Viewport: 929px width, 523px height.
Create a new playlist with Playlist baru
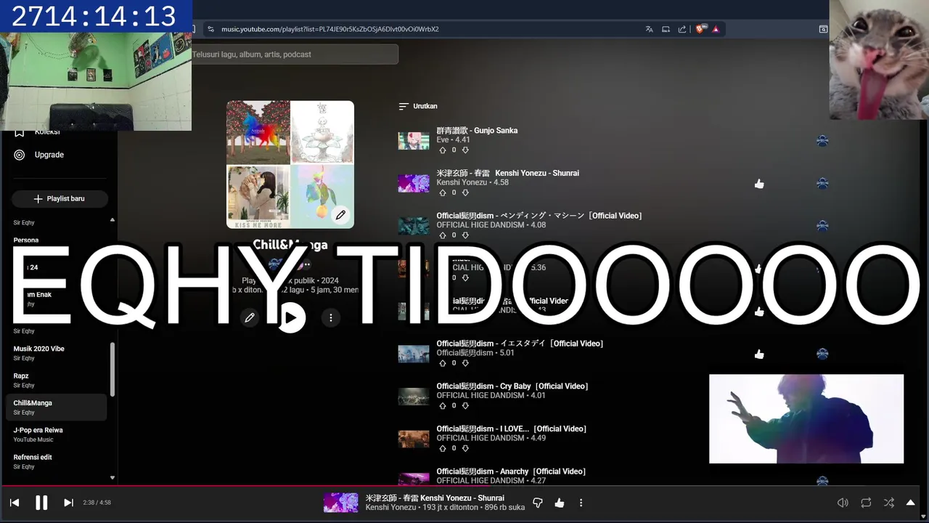tap(60, 199)
